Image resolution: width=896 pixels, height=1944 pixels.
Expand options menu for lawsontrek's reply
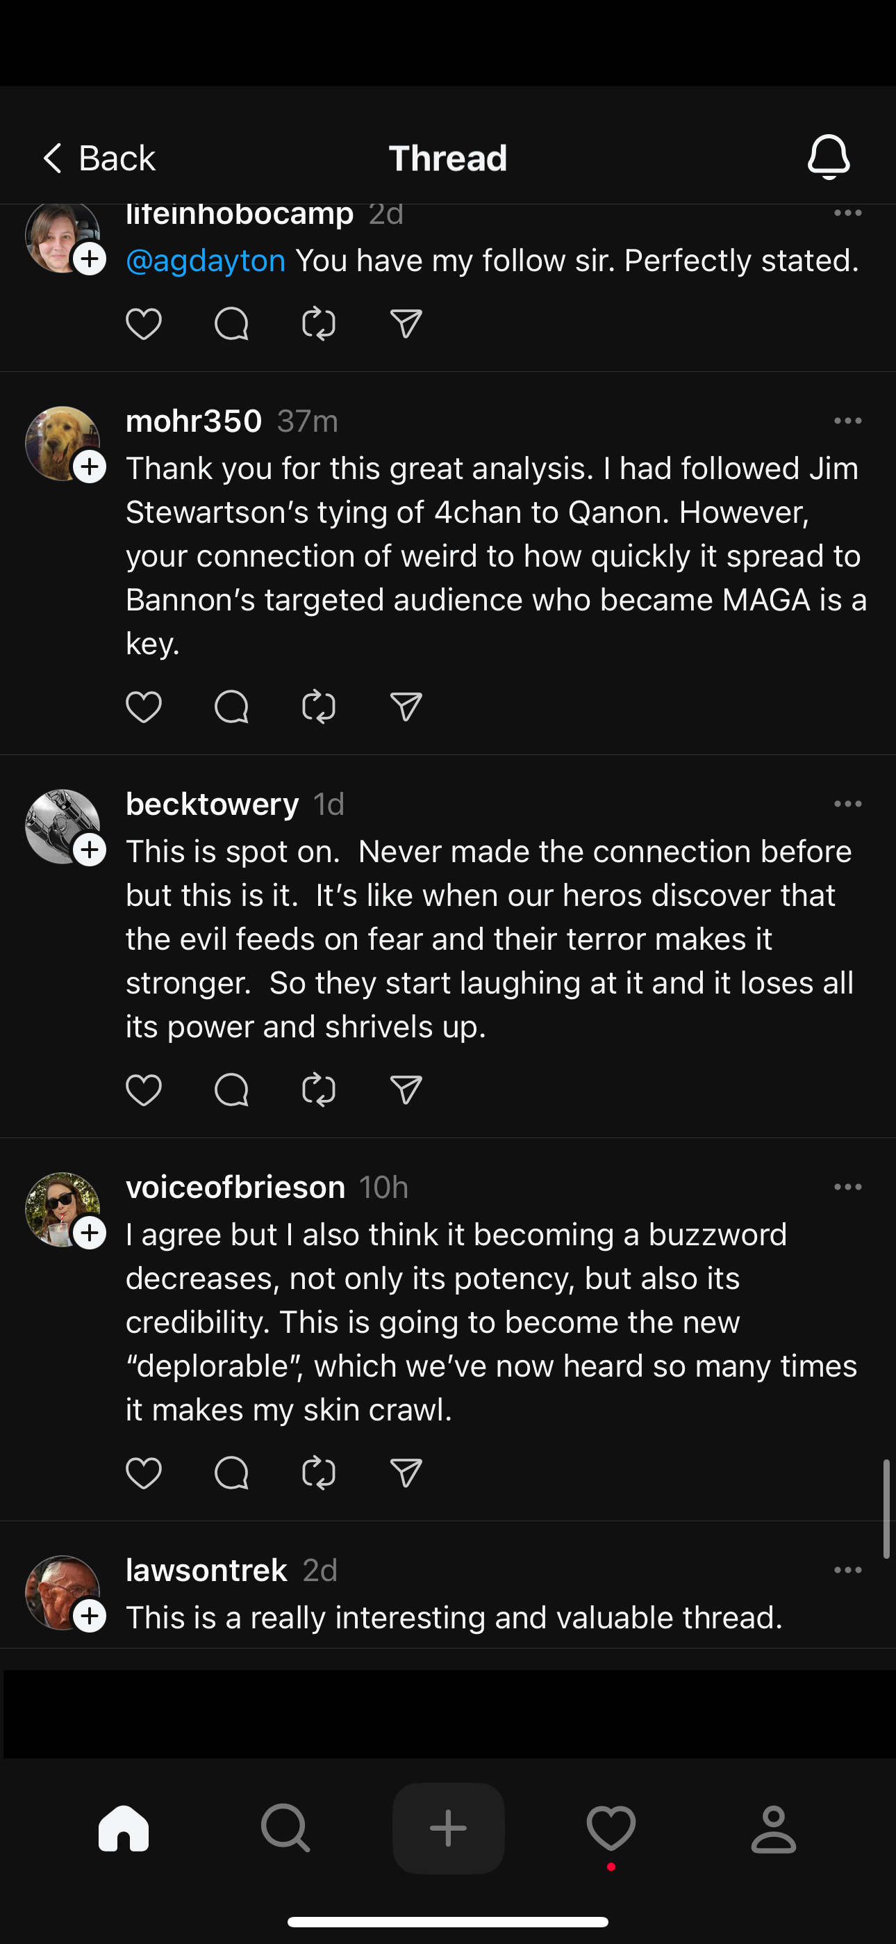point(848,1571)
